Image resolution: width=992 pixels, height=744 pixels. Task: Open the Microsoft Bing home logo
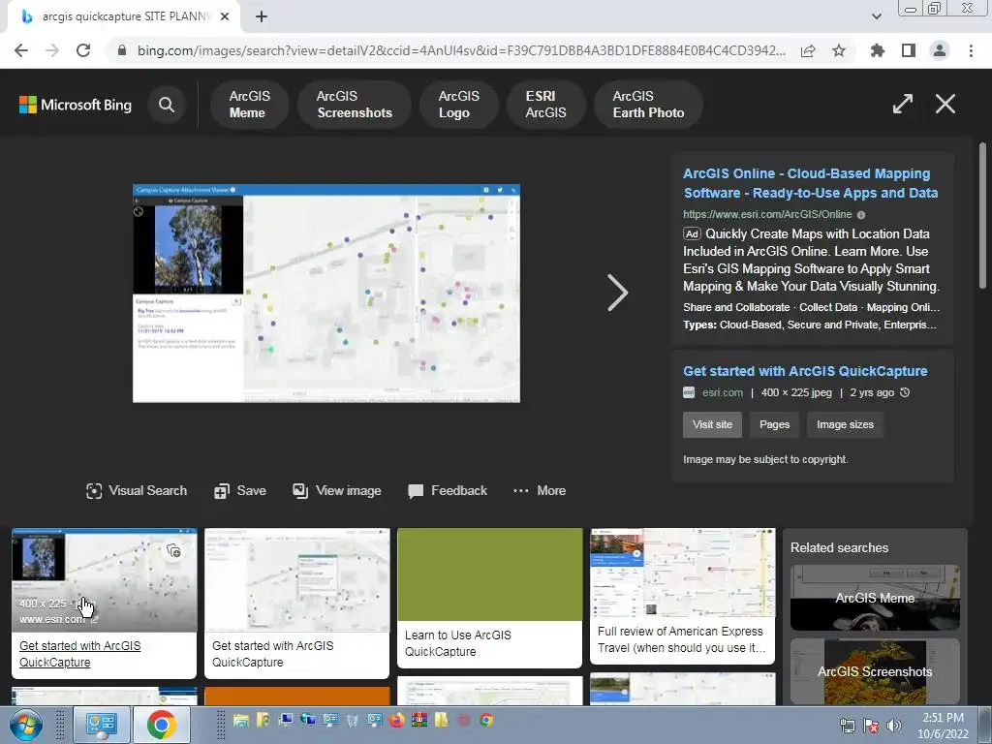click(76, 105)
